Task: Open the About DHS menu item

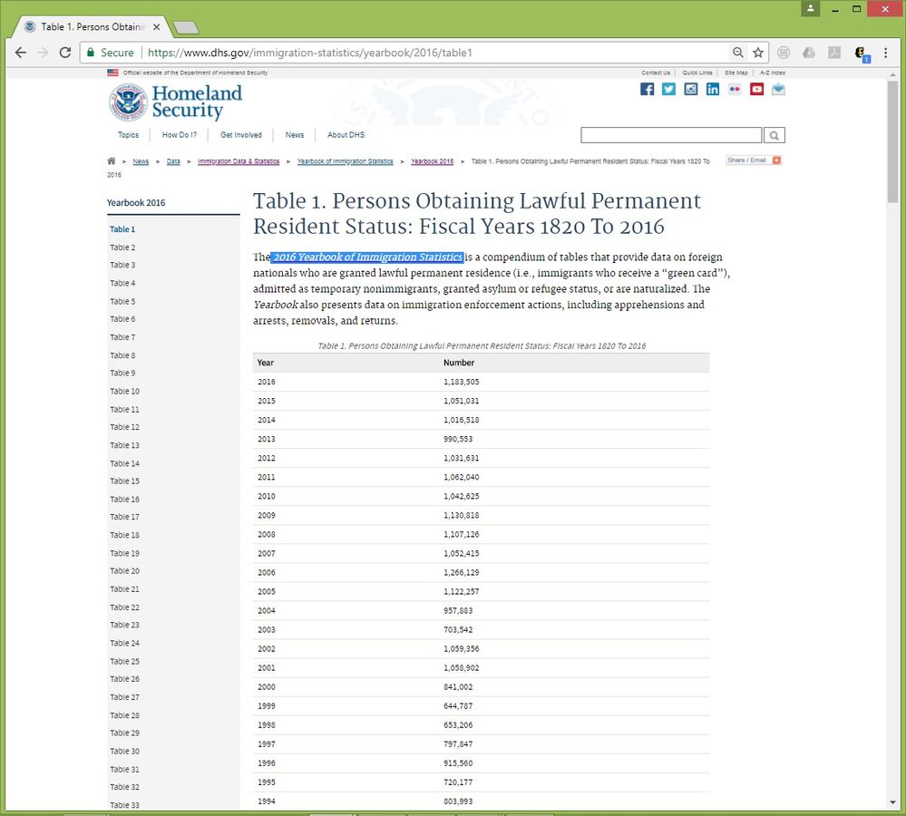Action: pos(346,134)
